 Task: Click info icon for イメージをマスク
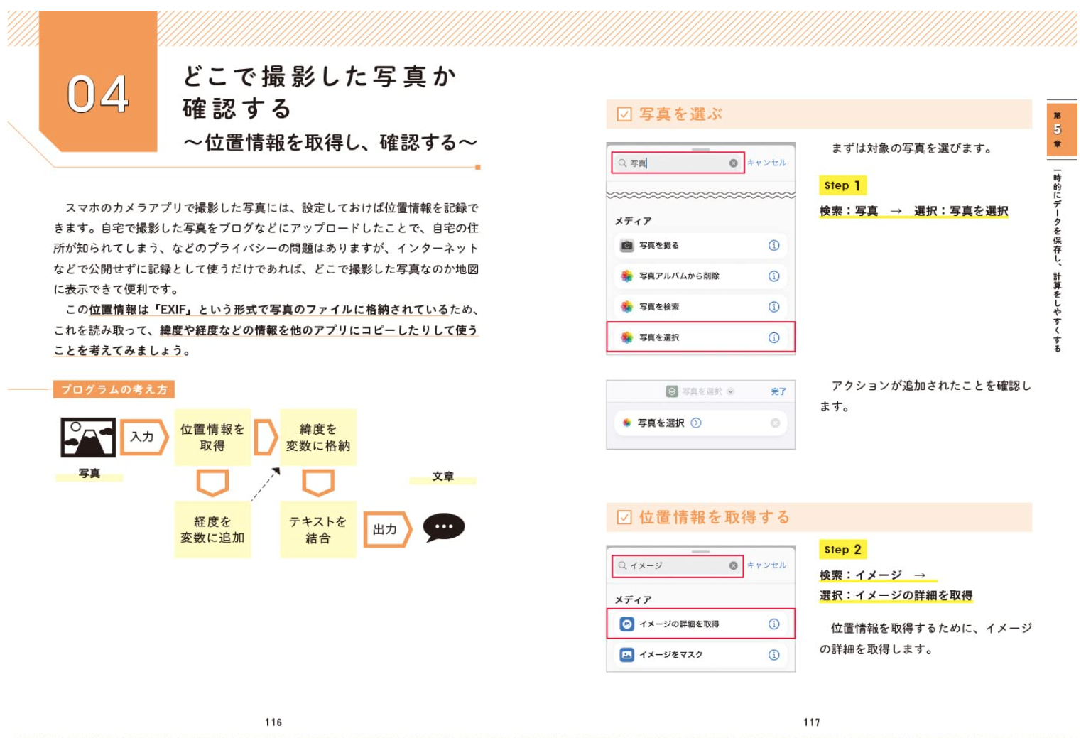tap(773, 654)
